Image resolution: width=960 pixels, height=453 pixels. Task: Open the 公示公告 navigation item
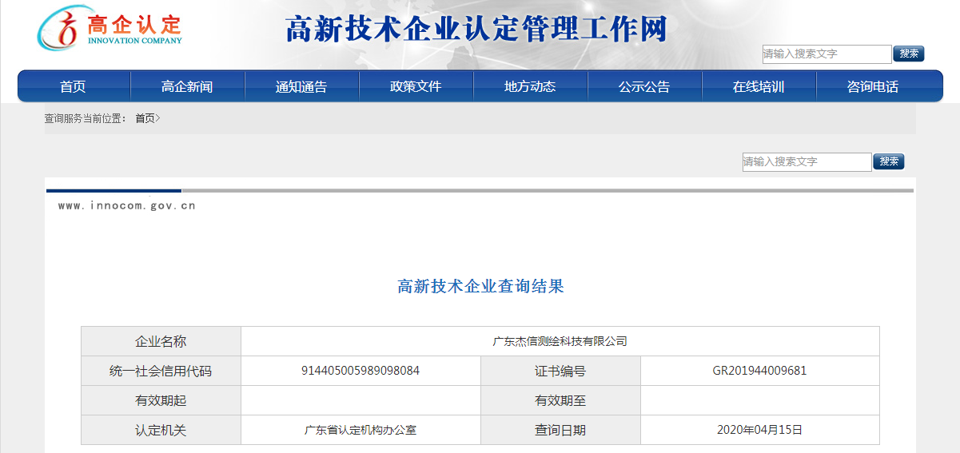pyautogui.click(x=644, y=86)
